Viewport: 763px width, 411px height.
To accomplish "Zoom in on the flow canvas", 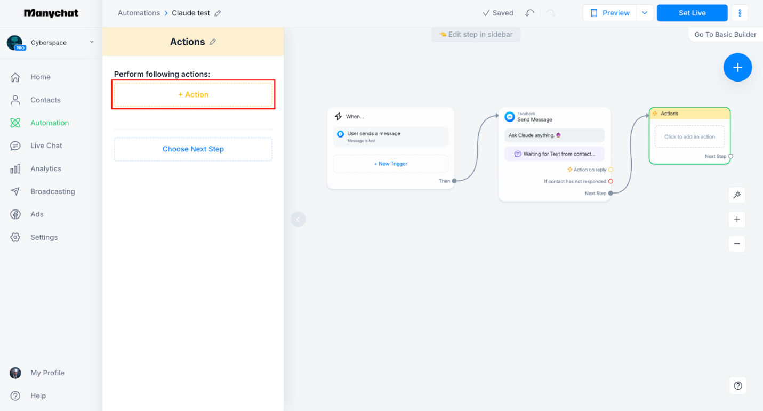I will tap(737, 219).
